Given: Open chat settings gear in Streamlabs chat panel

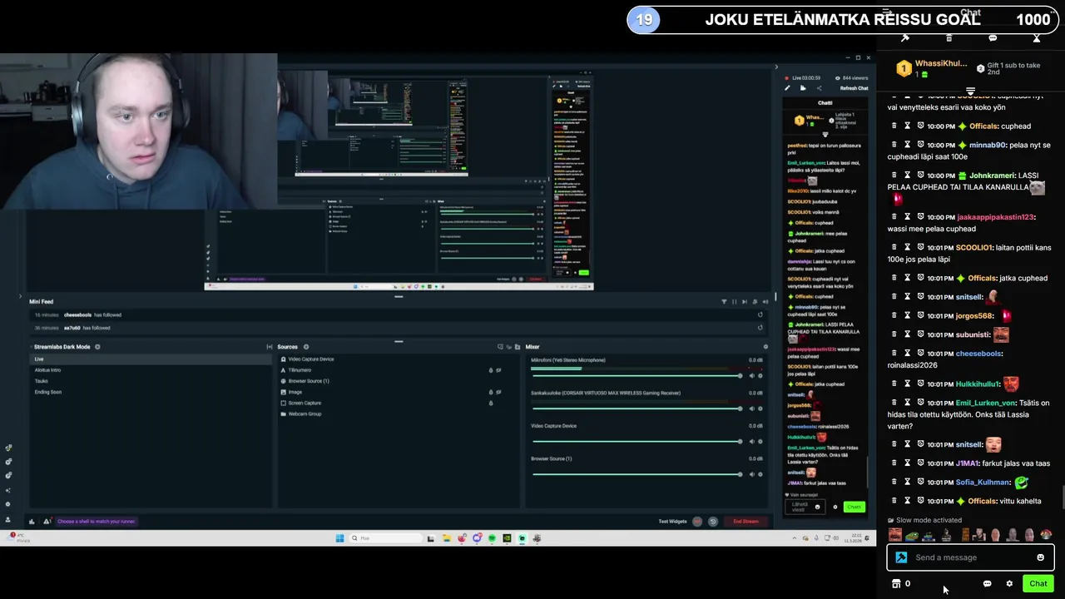Looking at the screenshot, I should [x=835, y=507].
